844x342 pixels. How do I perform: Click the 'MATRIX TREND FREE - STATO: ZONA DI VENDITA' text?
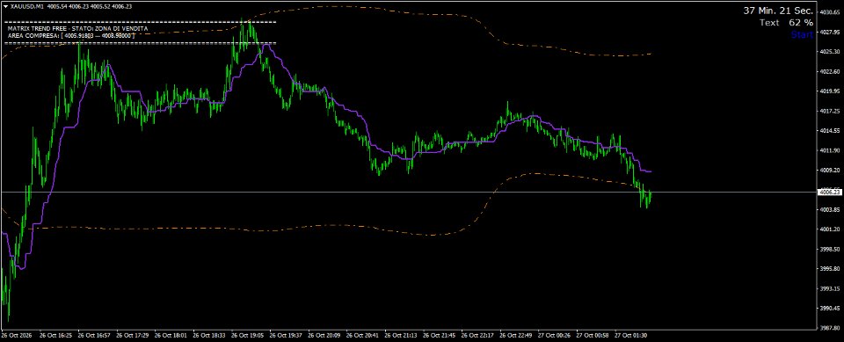[x=77, y=28]
